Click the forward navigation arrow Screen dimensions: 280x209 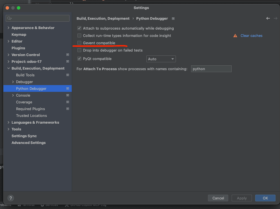click(x=275, y=19)
